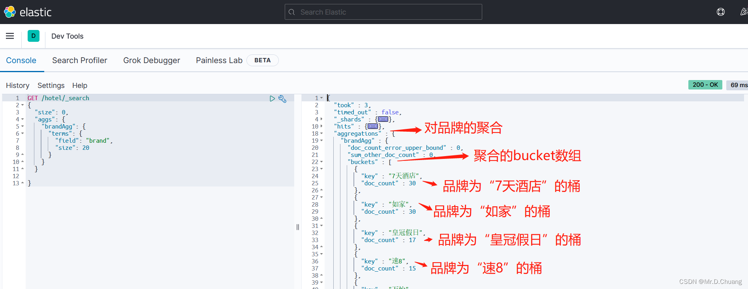This screenshot has width=748, height=289.
Task: Switch to the Search Profiler tab
Action: point(80,60)
